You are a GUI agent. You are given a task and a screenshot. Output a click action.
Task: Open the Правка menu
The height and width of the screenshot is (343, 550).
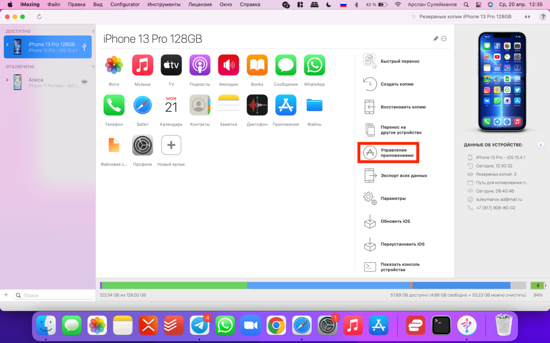click(x=77, y=5)
